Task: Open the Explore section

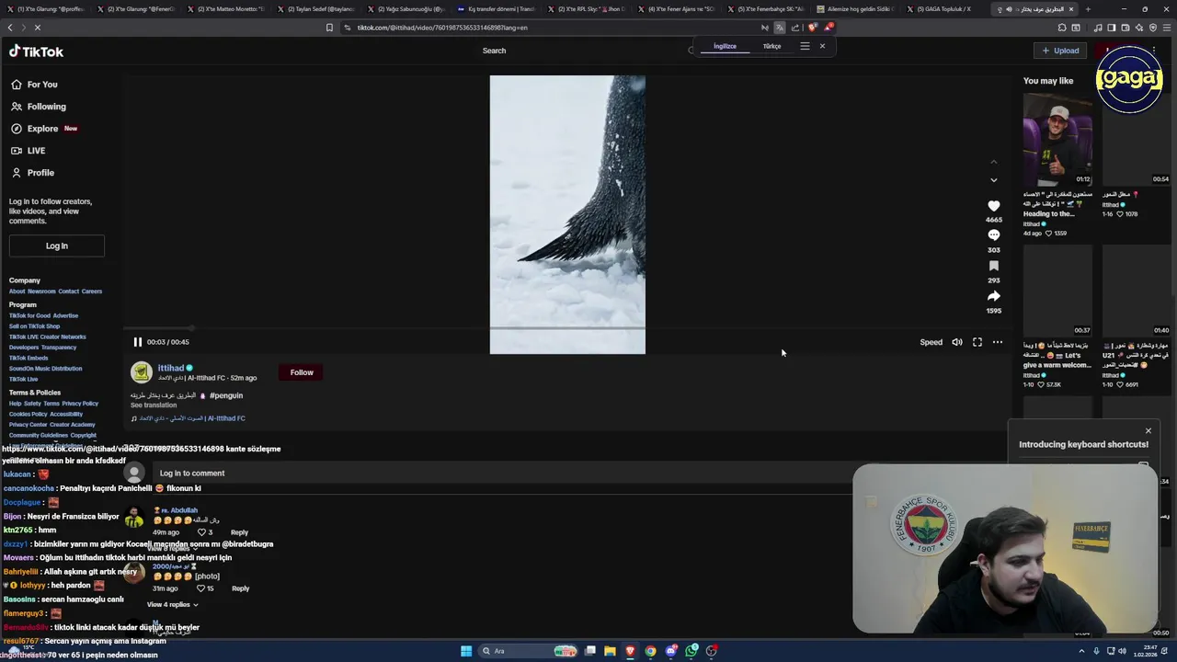Action: pyautogui.click(x=44, y=129)
